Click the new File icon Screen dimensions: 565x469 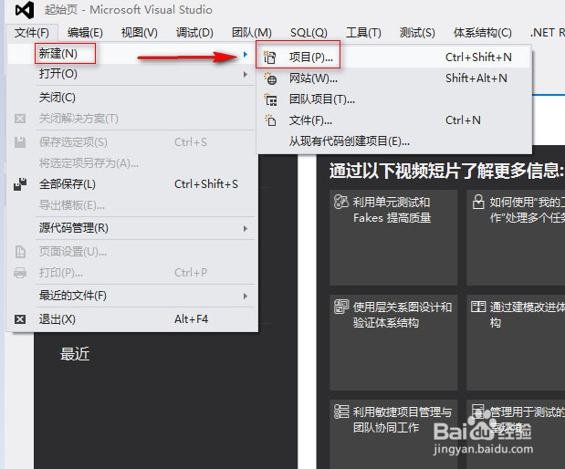(x=270, y=120)
